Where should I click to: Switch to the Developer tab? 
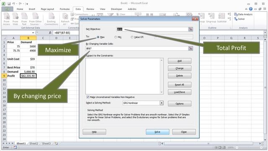[116, 9]
